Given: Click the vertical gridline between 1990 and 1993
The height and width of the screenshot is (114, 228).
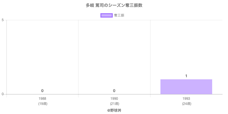Looking at the screenshot, I should 150,57.
